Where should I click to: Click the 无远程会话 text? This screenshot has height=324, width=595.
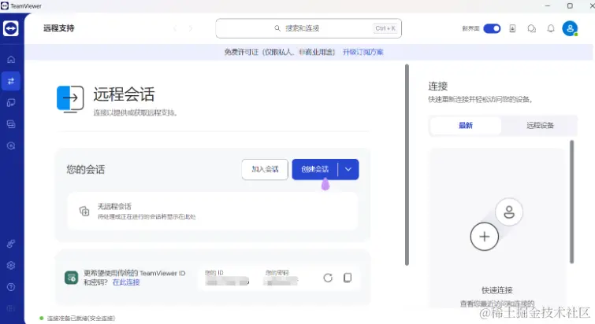tap(114, 206)
